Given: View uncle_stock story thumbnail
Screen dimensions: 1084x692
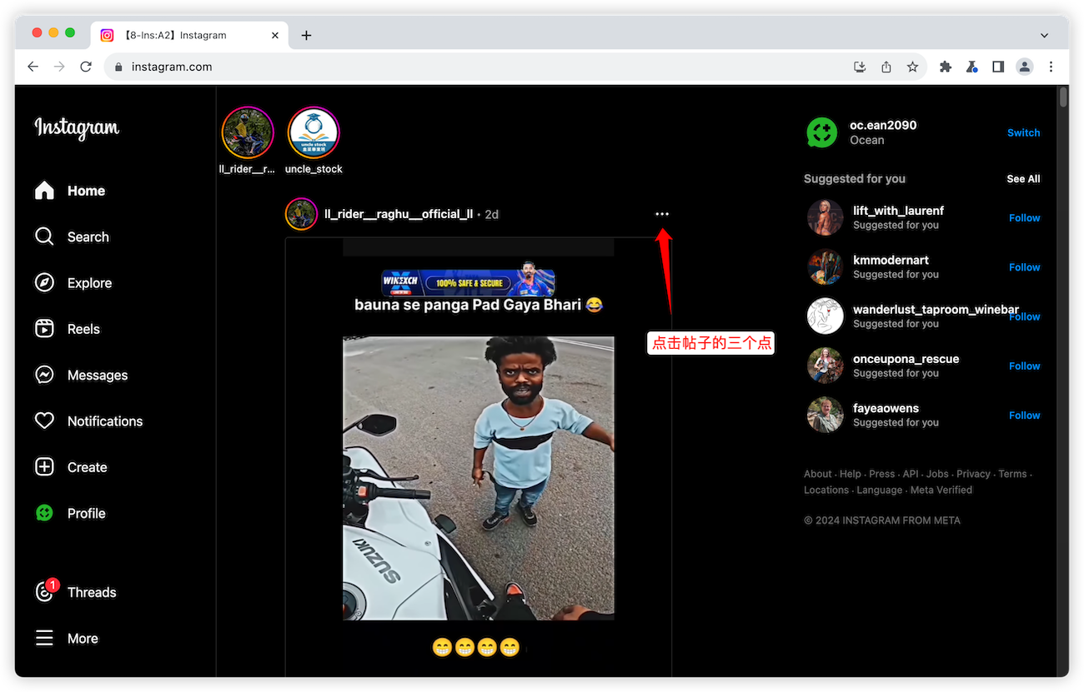Looking at the screenshot, I should coord(314,133).
